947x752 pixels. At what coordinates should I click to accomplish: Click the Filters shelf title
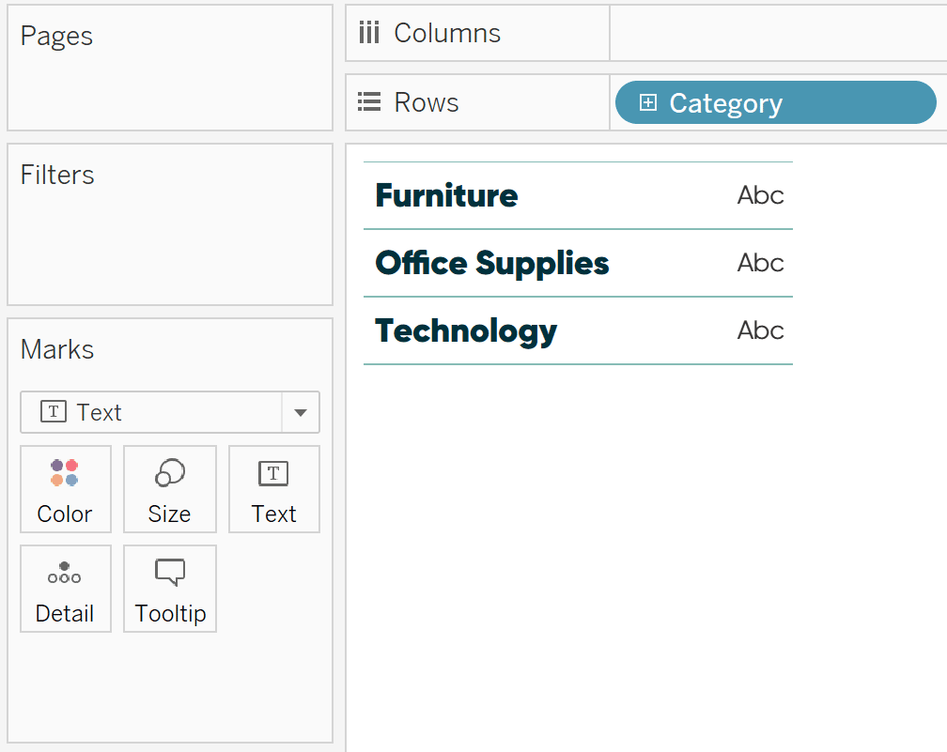57,175
